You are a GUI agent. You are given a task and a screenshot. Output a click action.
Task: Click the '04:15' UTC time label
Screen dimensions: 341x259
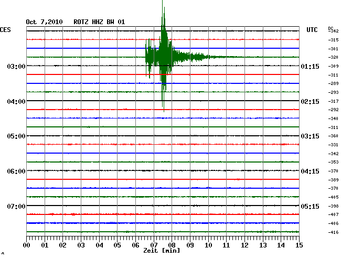310,171
